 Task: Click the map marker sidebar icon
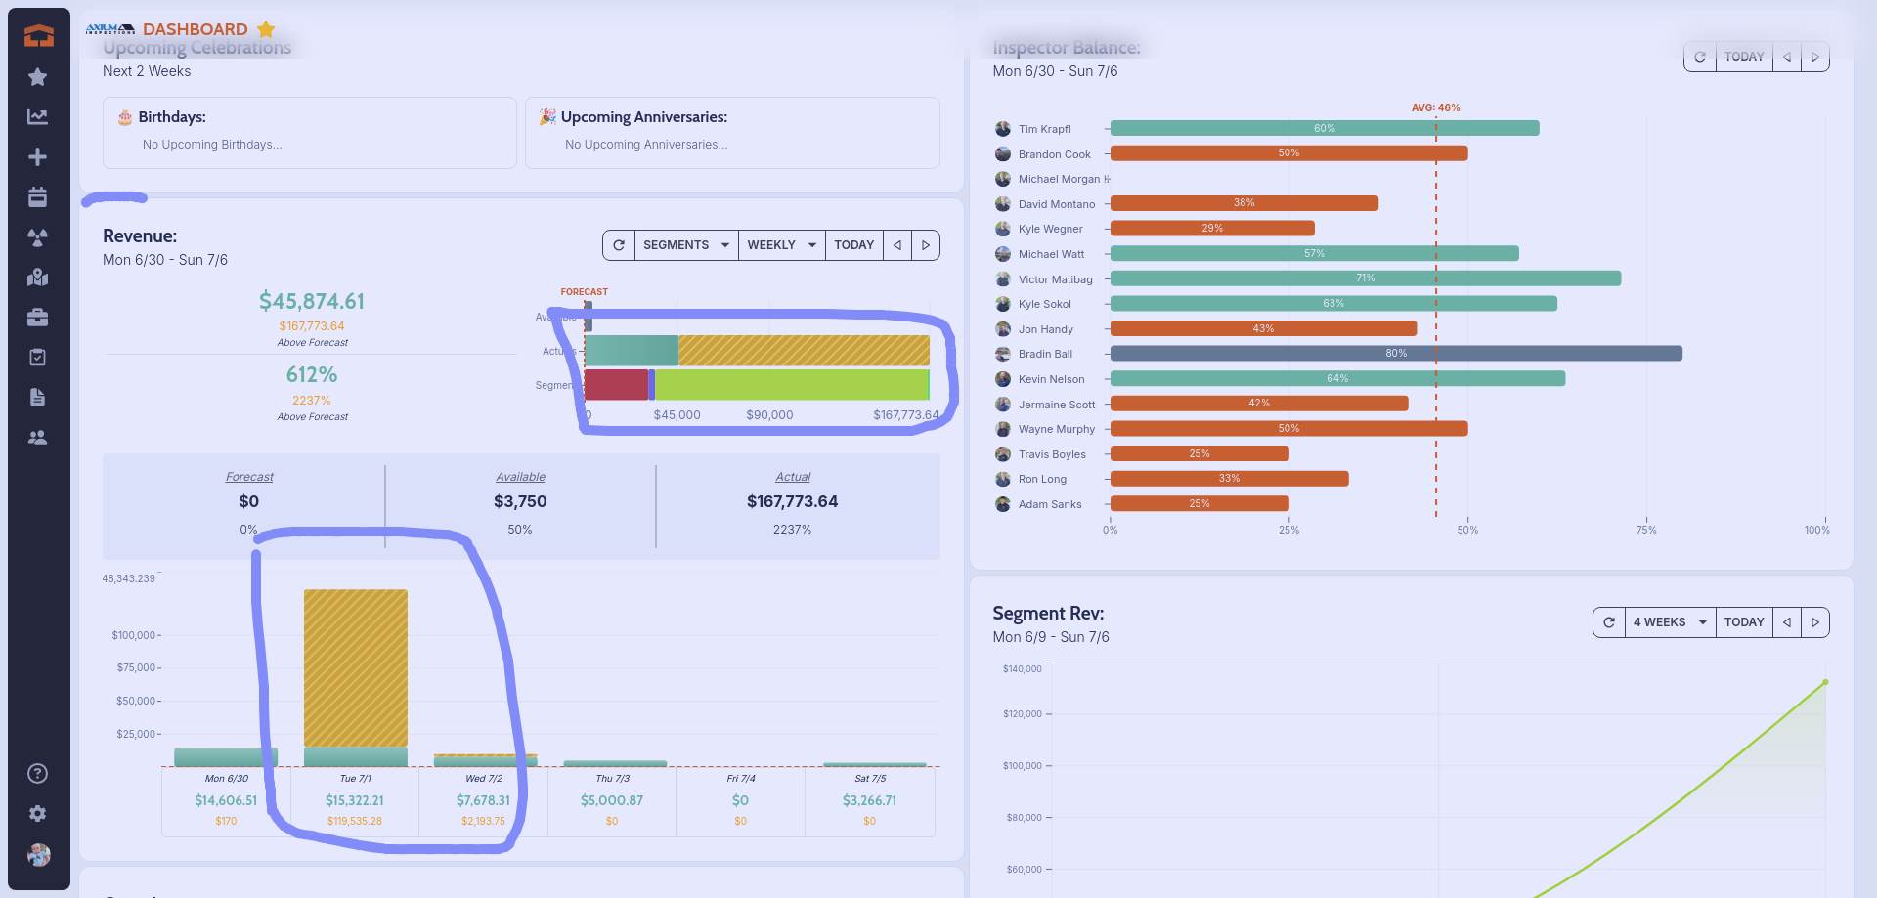(37, 278)
